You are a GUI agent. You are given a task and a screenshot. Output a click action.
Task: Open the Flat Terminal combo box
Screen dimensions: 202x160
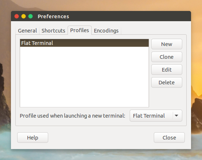[156, 116]
